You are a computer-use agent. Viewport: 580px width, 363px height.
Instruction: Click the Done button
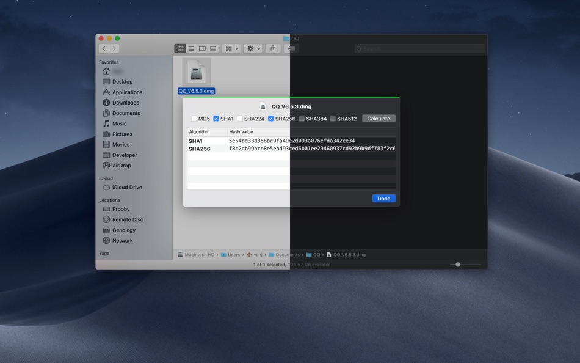click(383, 199)
